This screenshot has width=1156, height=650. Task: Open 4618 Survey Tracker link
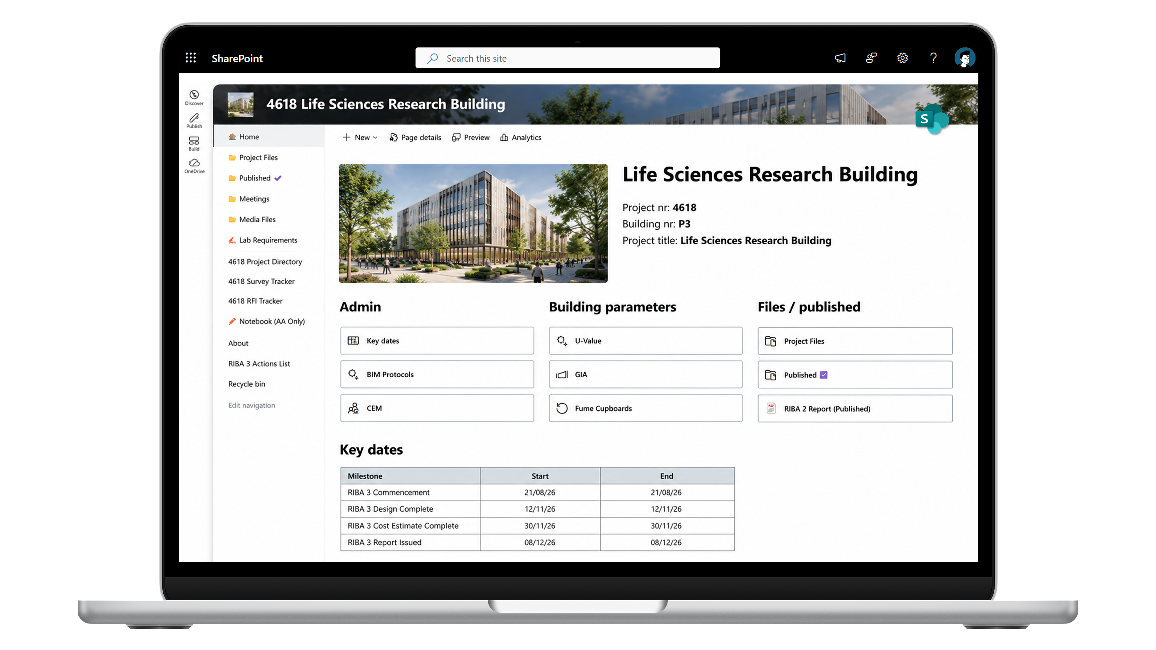pyautogui.click(x=261, y=281)
